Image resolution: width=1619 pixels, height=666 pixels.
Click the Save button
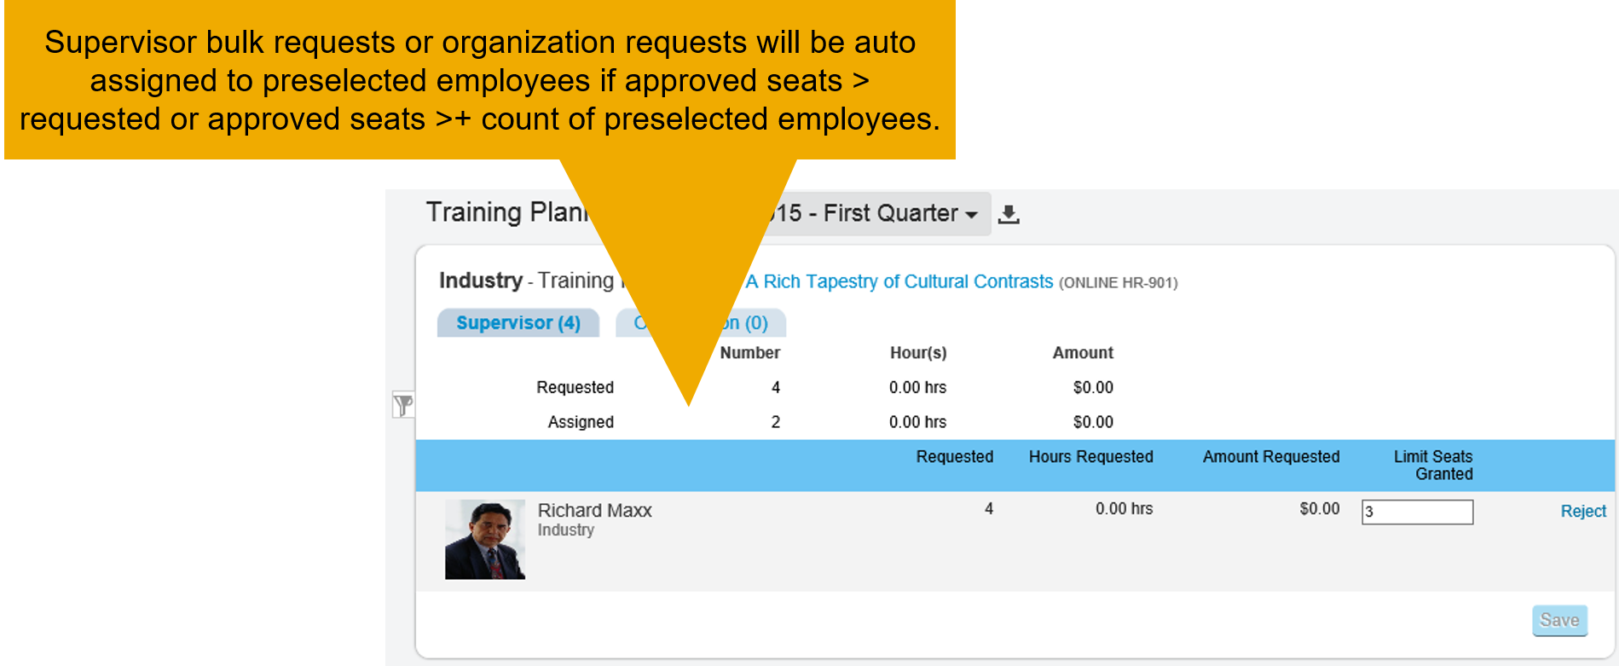(x=1559, y=620)
